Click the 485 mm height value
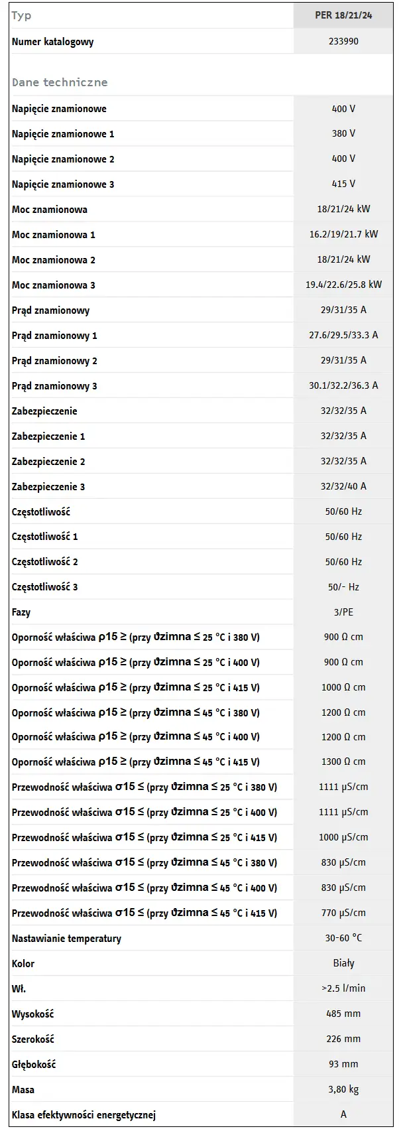This screenshot has width=399, height=1129. pyautogui.click(x=343, y=1014)
